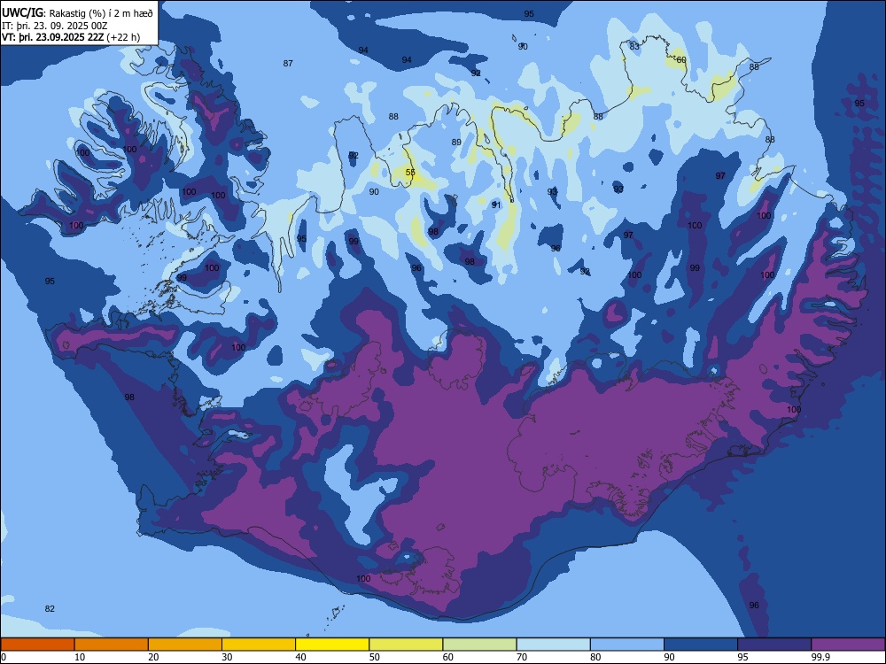Image resolution: width=886 pixels, height=664 pixels.
Task: Pick the pale green 60–70 legend swatch
Action: 479,645
